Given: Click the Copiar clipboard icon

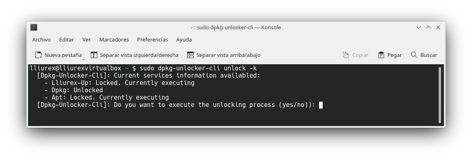Looking at the screenshot, I should [346, 55].
